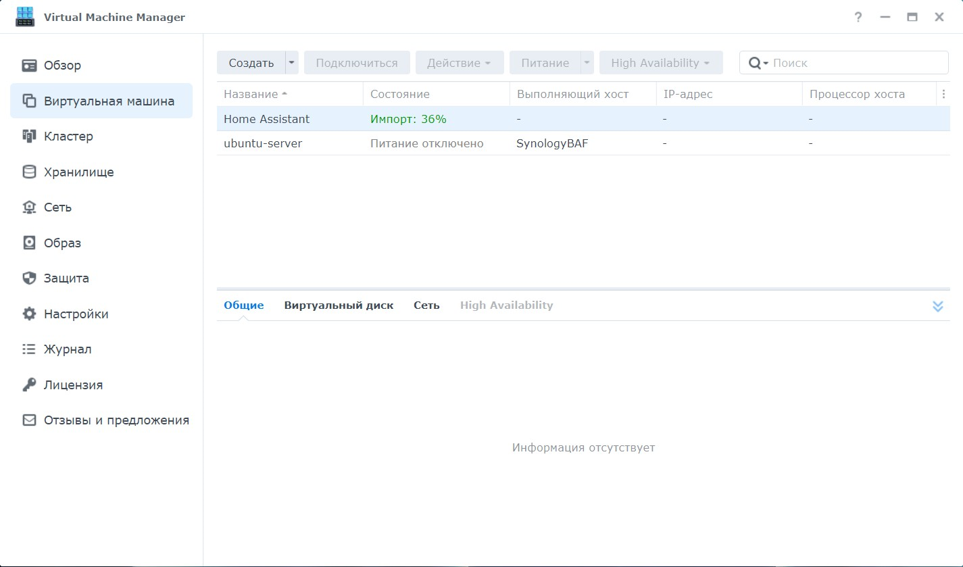Click the IP-адрес column header
Image resolution: width=963 pixels, height=567 pixels.
pyautogui.click(x=730, y=94)
